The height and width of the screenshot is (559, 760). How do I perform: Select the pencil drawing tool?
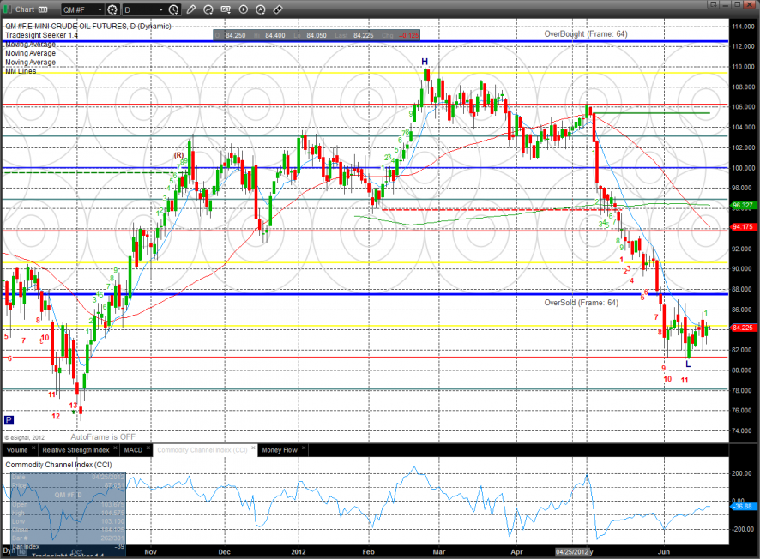[x=192, y=10]
